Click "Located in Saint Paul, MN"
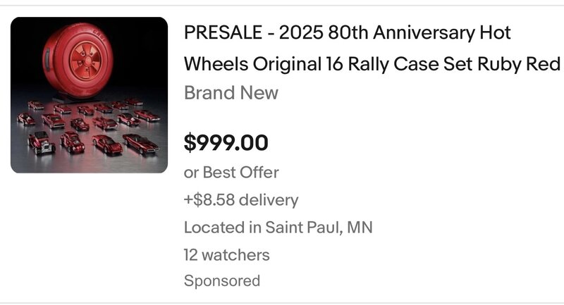The width and height of the screenshot is (564, 305). [x=278, y=228]
